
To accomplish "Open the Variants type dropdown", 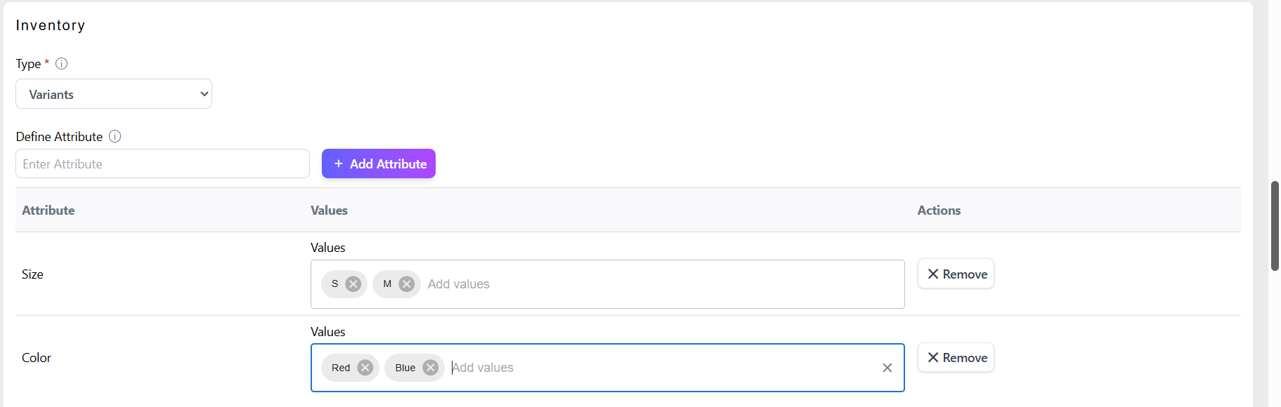I will click(x=114, y=94).
